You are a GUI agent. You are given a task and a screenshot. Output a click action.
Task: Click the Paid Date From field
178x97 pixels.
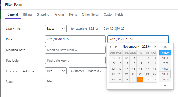point(75,61)
